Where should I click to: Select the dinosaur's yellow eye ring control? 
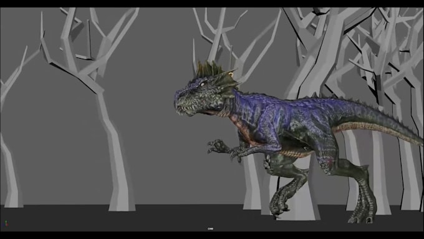[x=231, y=74]
